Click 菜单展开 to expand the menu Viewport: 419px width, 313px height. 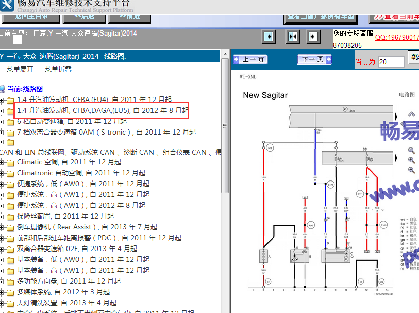(x=20, y=69)
